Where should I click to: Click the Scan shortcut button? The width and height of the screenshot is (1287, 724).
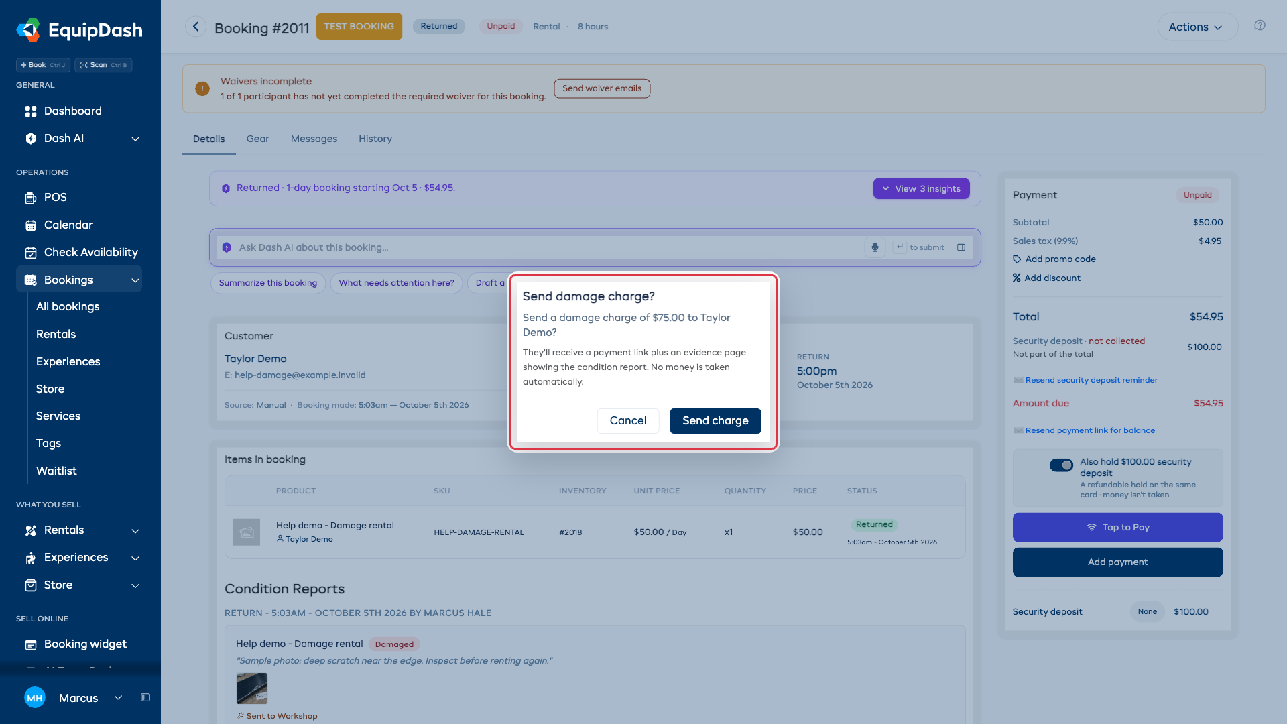click(x=103, y=65)
